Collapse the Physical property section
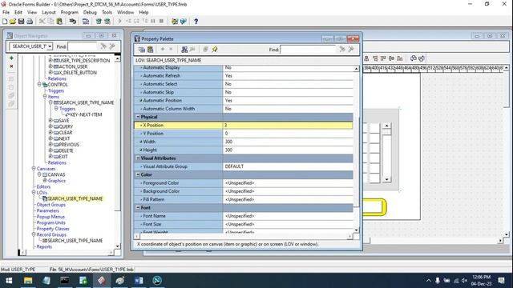 pyautogui.click(x=138, y=117)
